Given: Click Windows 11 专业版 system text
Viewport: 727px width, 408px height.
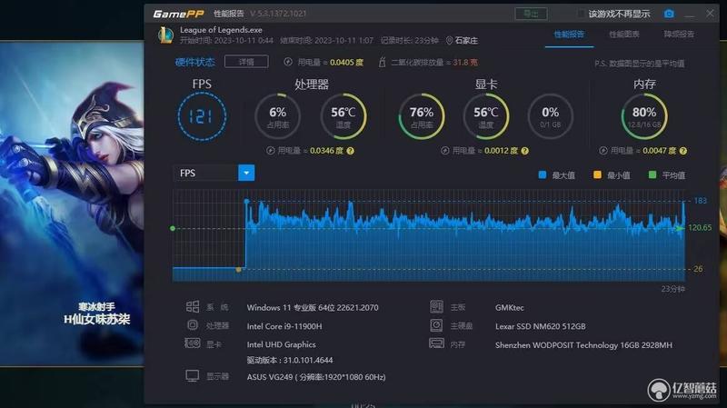Looking at the screenshot, I should tap(312, 307).
